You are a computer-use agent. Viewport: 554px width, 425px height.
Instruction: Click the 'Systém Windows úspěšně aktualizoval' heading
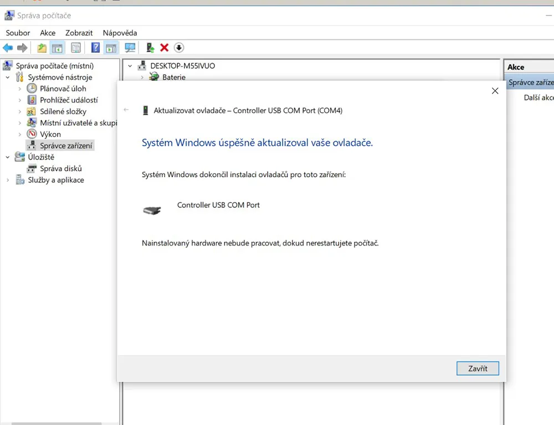(257, 143)
